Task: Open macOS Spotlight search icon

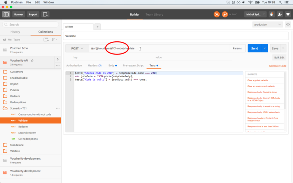Action: (x=280, y=2)
